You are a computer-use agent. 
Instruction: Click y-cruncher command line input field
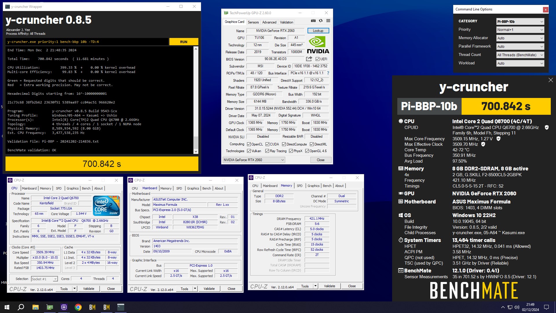click(x=87, y=42)
